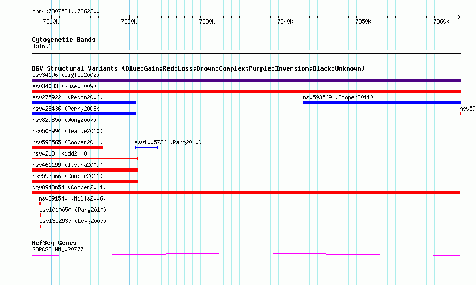This screenshot has width=476, height=285.
Task: Select the 7340k ruler tick label
Action: (286, 21)
